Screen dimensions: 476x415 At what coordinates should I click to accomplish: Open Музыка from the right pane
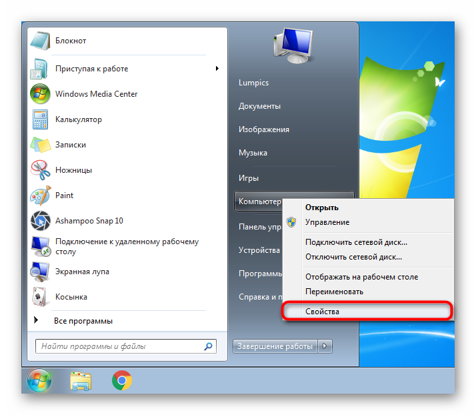point(253,153)
